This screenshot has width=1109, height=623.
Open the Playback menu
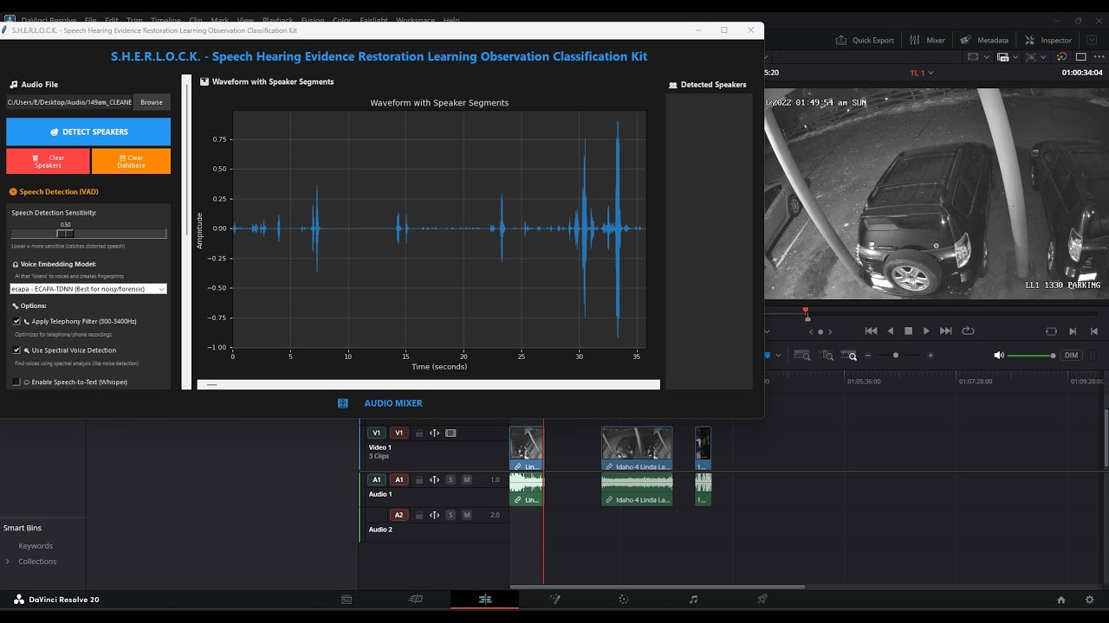click(277, 20)
